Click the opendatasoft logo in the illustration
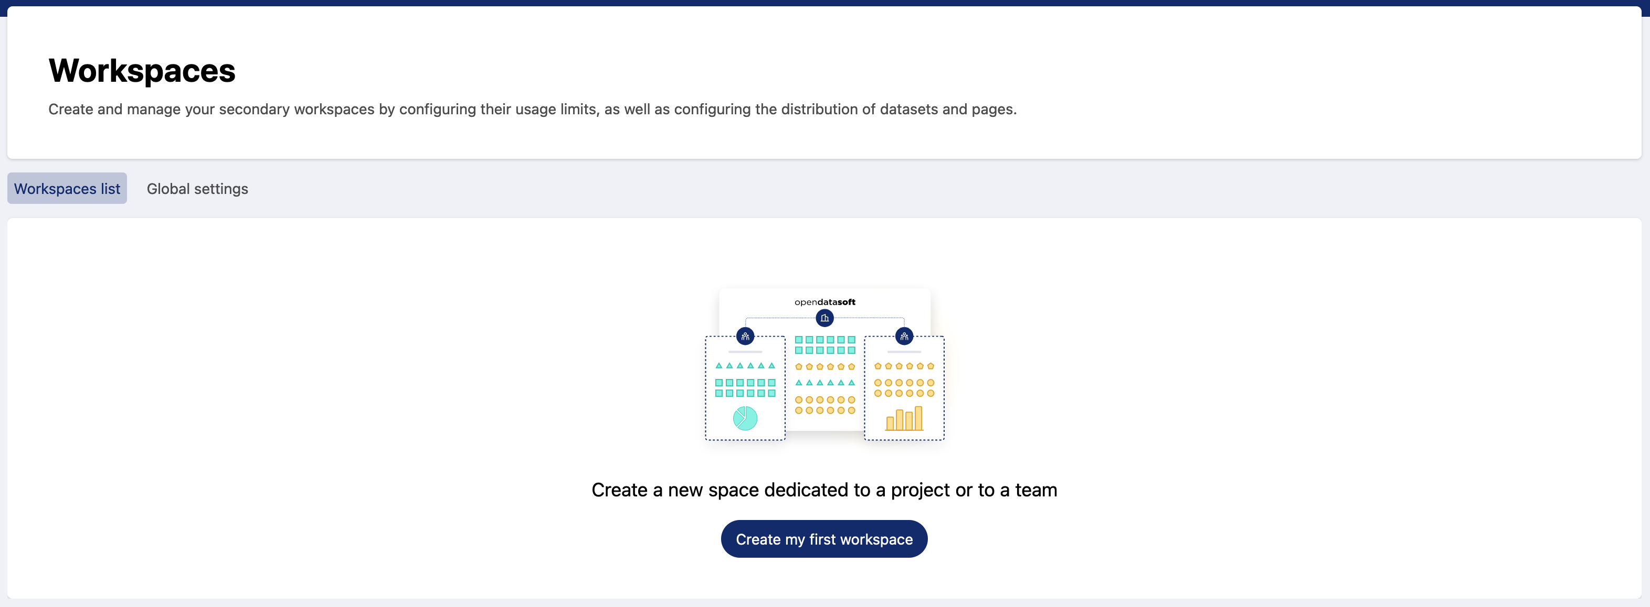 pyautogui.click(x=824, y=302)
